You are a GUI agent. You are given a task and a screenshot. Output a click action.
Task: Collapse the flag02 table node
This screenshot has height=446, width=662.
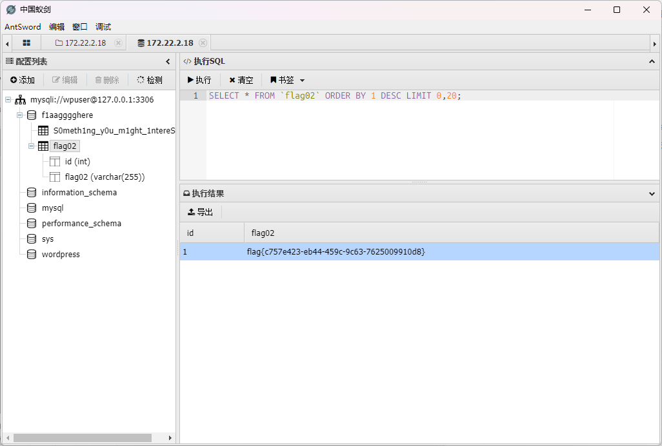tap(32, 146)
